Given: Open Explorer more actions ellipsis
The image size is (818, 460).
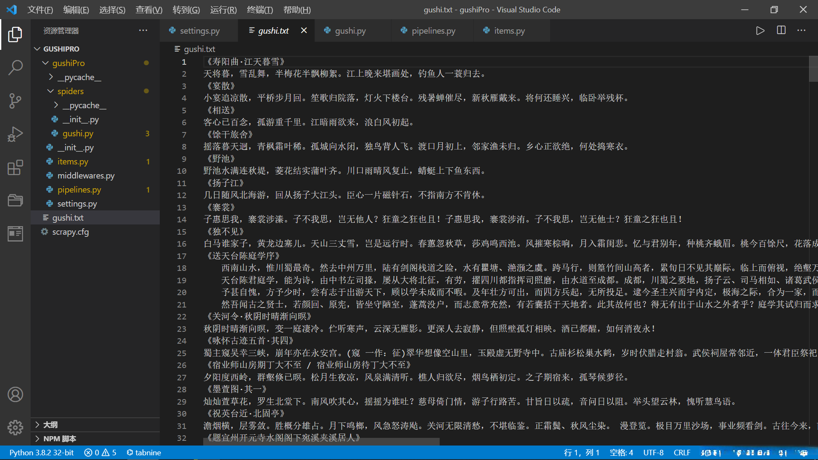Looking at the screenshot, I should click(143, 30).
